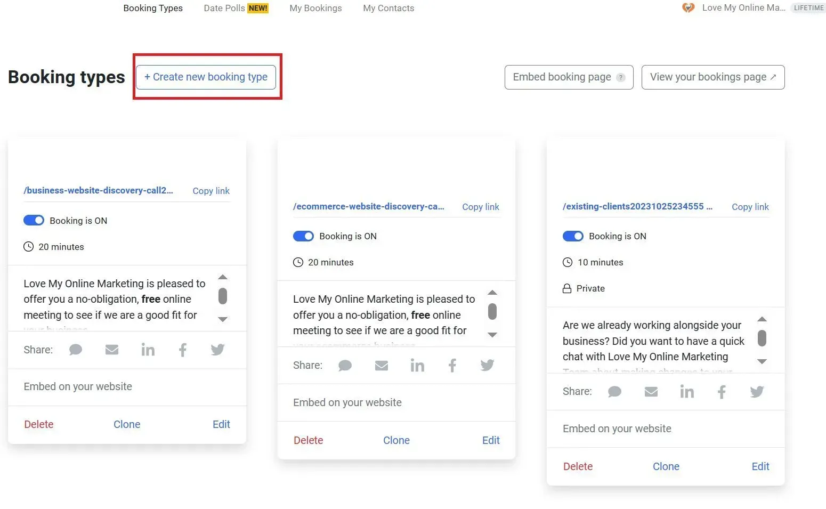Click the clock icon beside 10 minutes
Screen dimensions: 826x509
click(568, 262)
